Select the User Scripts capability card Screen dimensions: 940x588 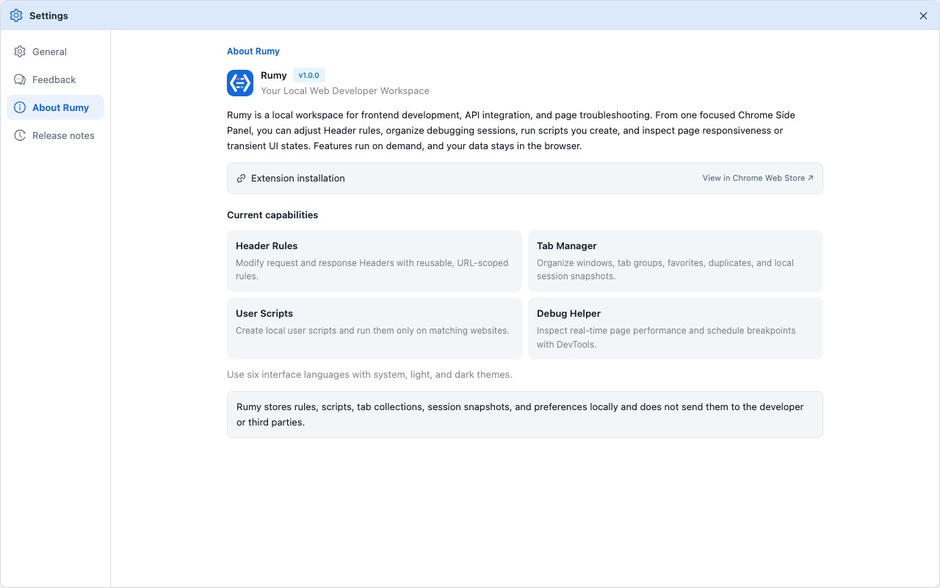pos(375,329)
